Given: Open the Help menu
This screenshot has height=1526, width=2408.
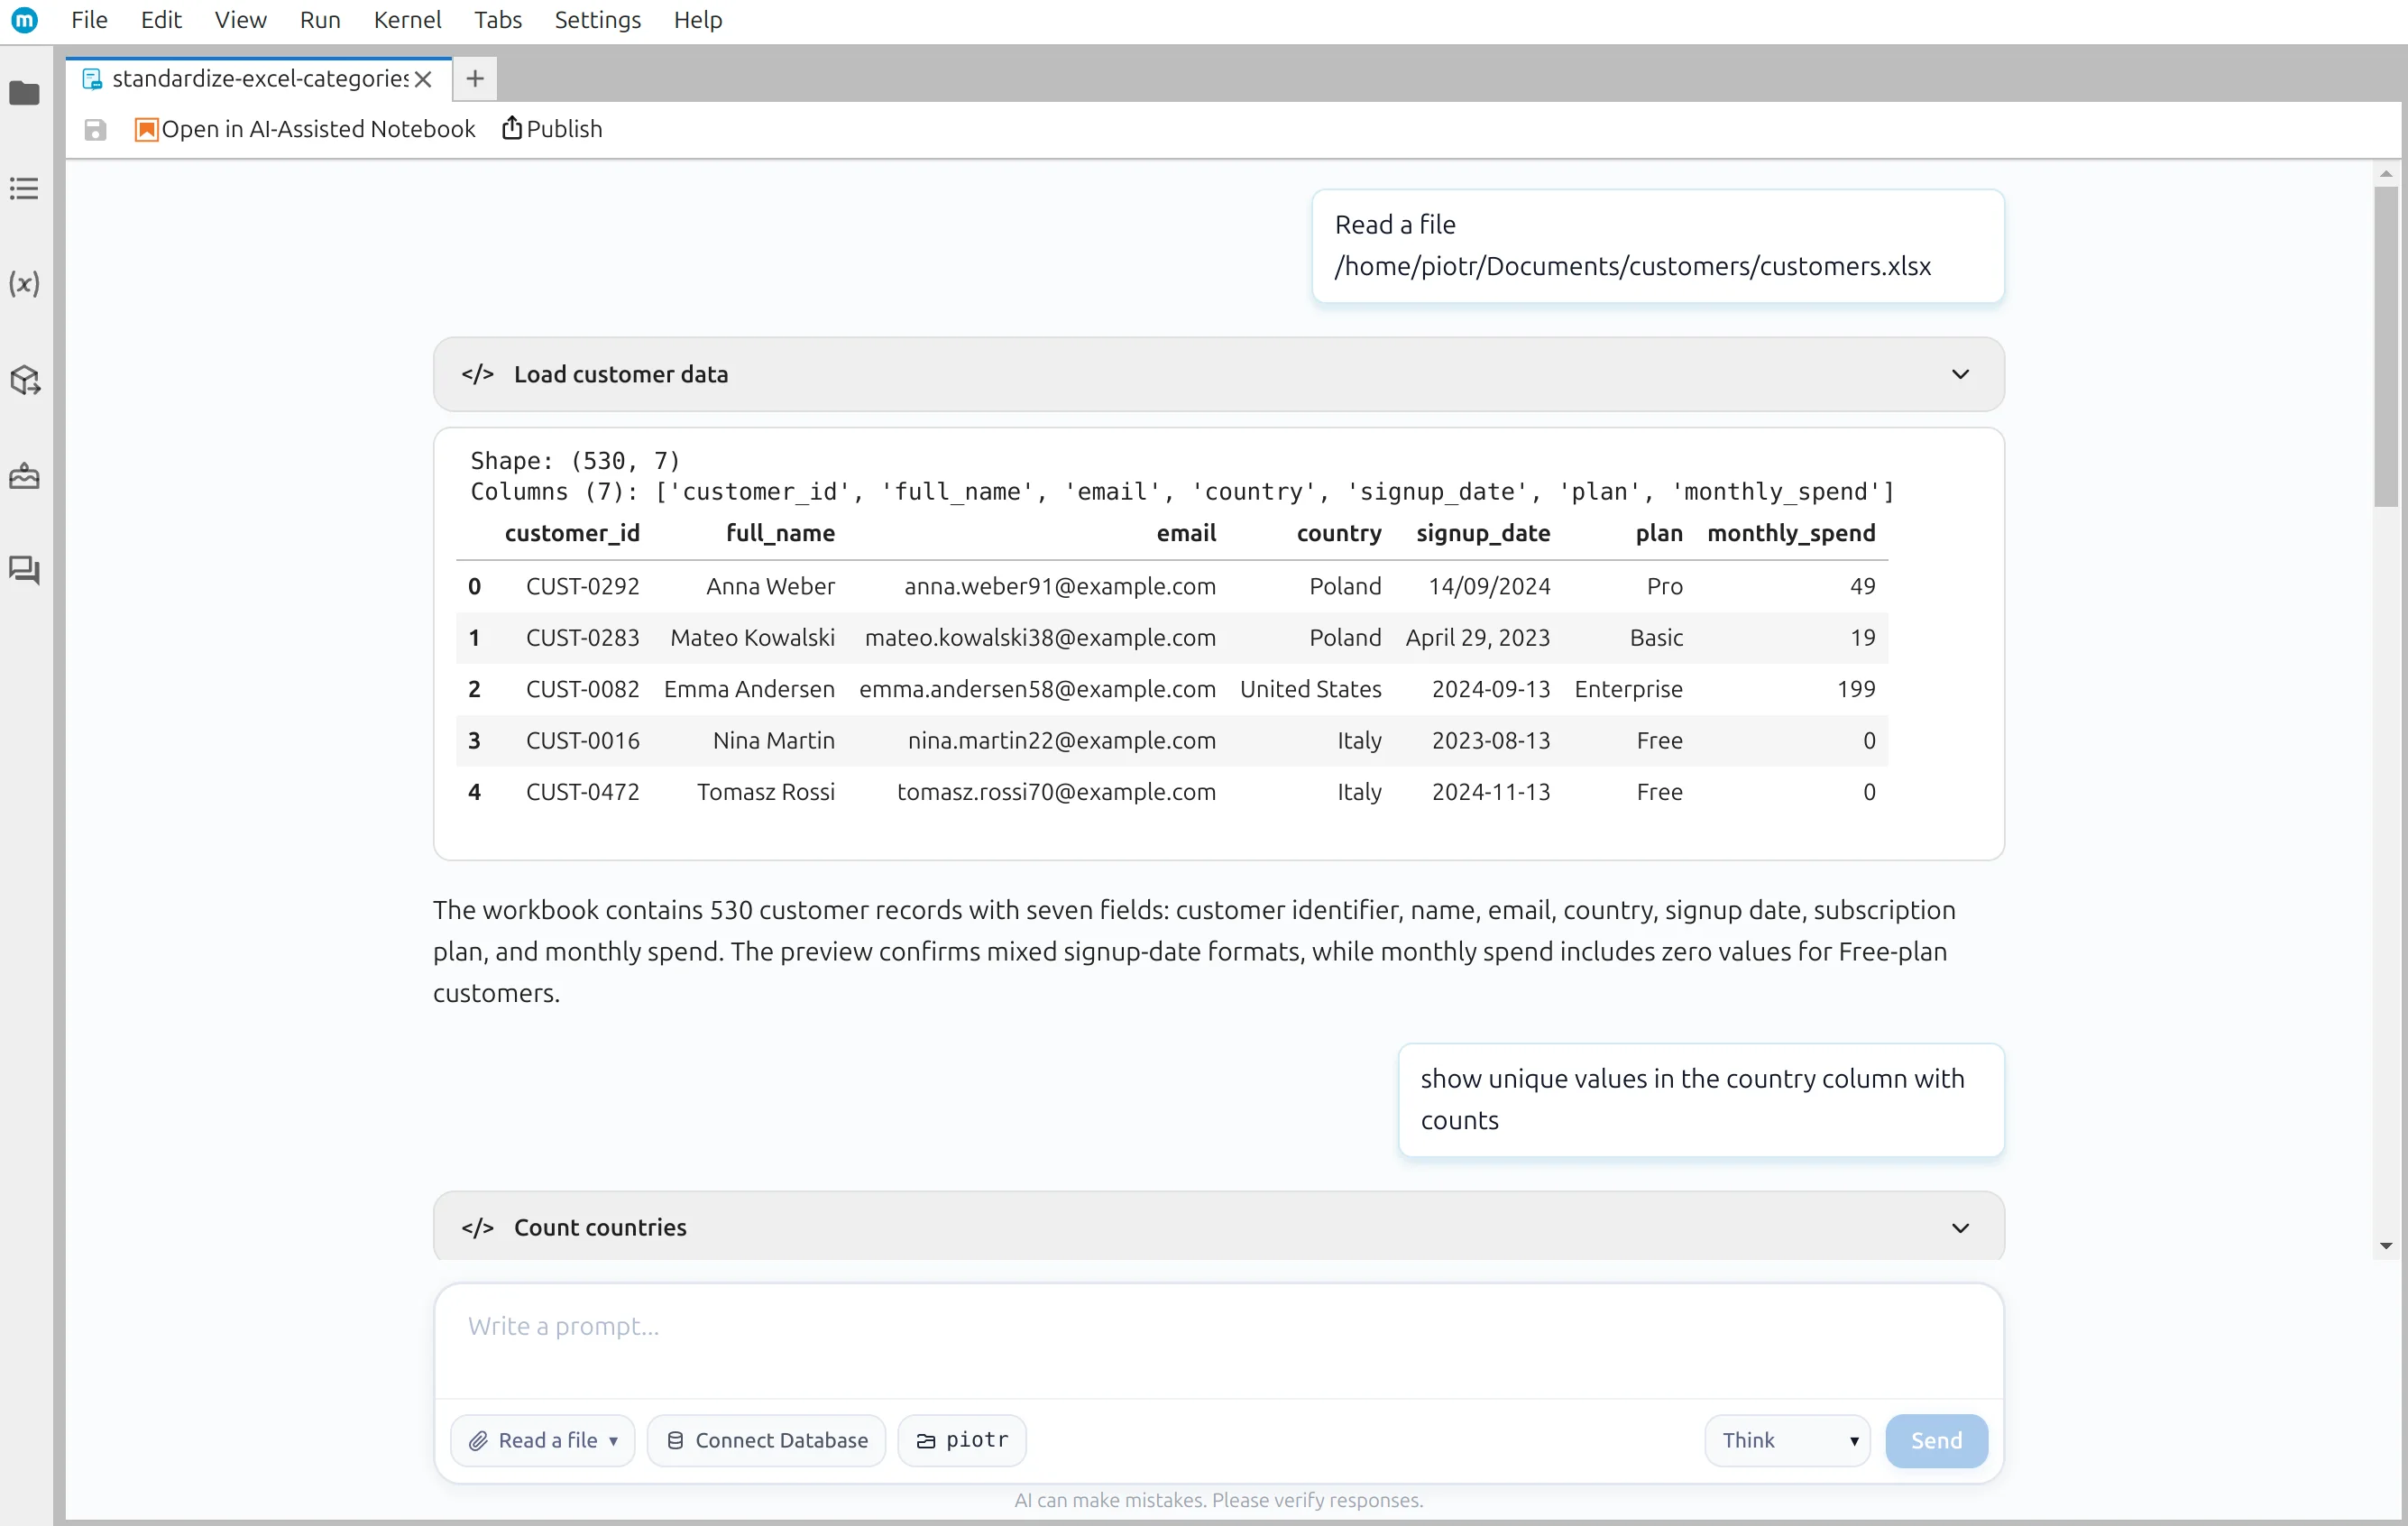Looking at the screenshot, I should click(697, 20).
